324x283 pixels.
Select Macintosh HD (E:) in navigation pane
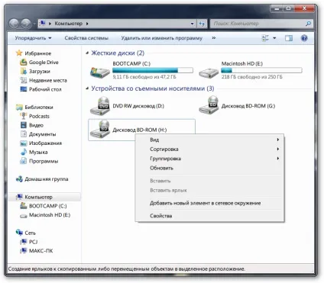pos(50,215)
